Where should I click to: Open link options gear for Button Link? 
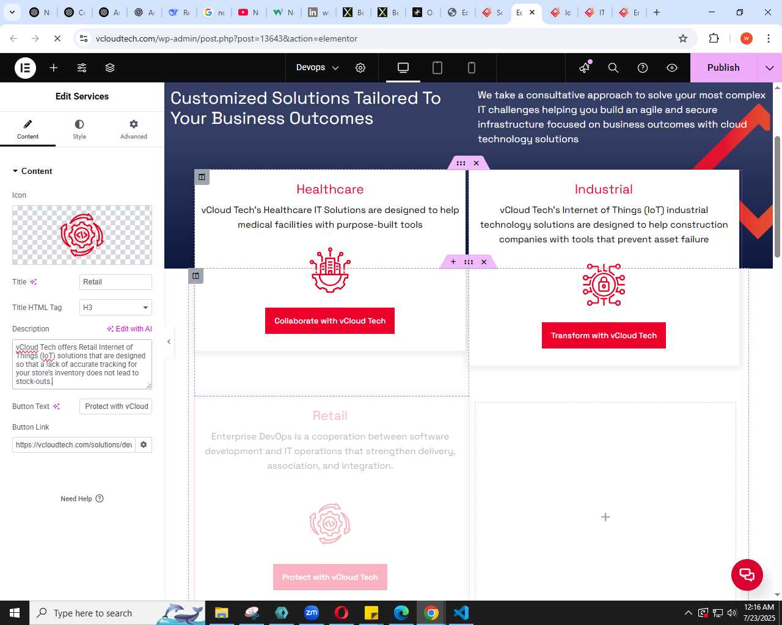144,445
